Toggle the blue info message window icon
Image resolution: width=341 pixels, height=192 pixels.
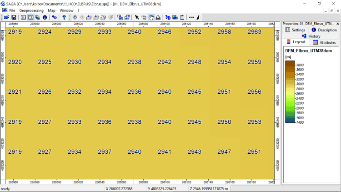pyautogui.click(x=45, y=17)
